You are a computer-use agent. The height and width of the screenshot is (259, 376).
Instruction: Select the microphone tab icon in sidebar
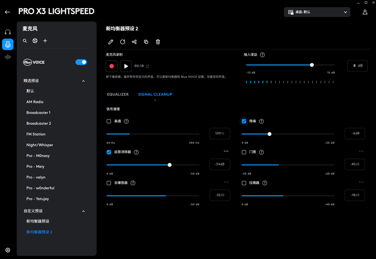(8, 44)
